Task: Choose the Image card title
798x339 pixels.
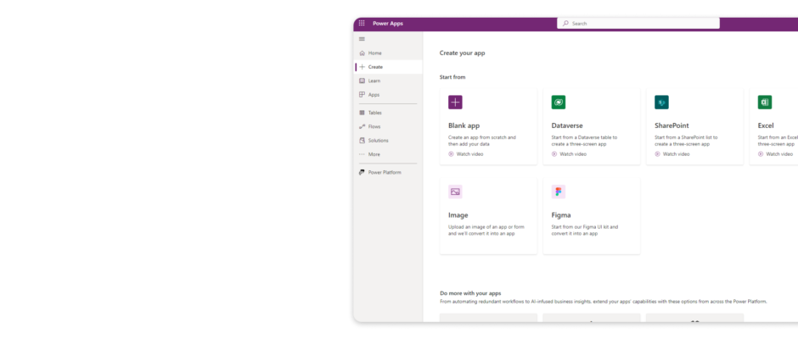Action: (x=458, y=215)
